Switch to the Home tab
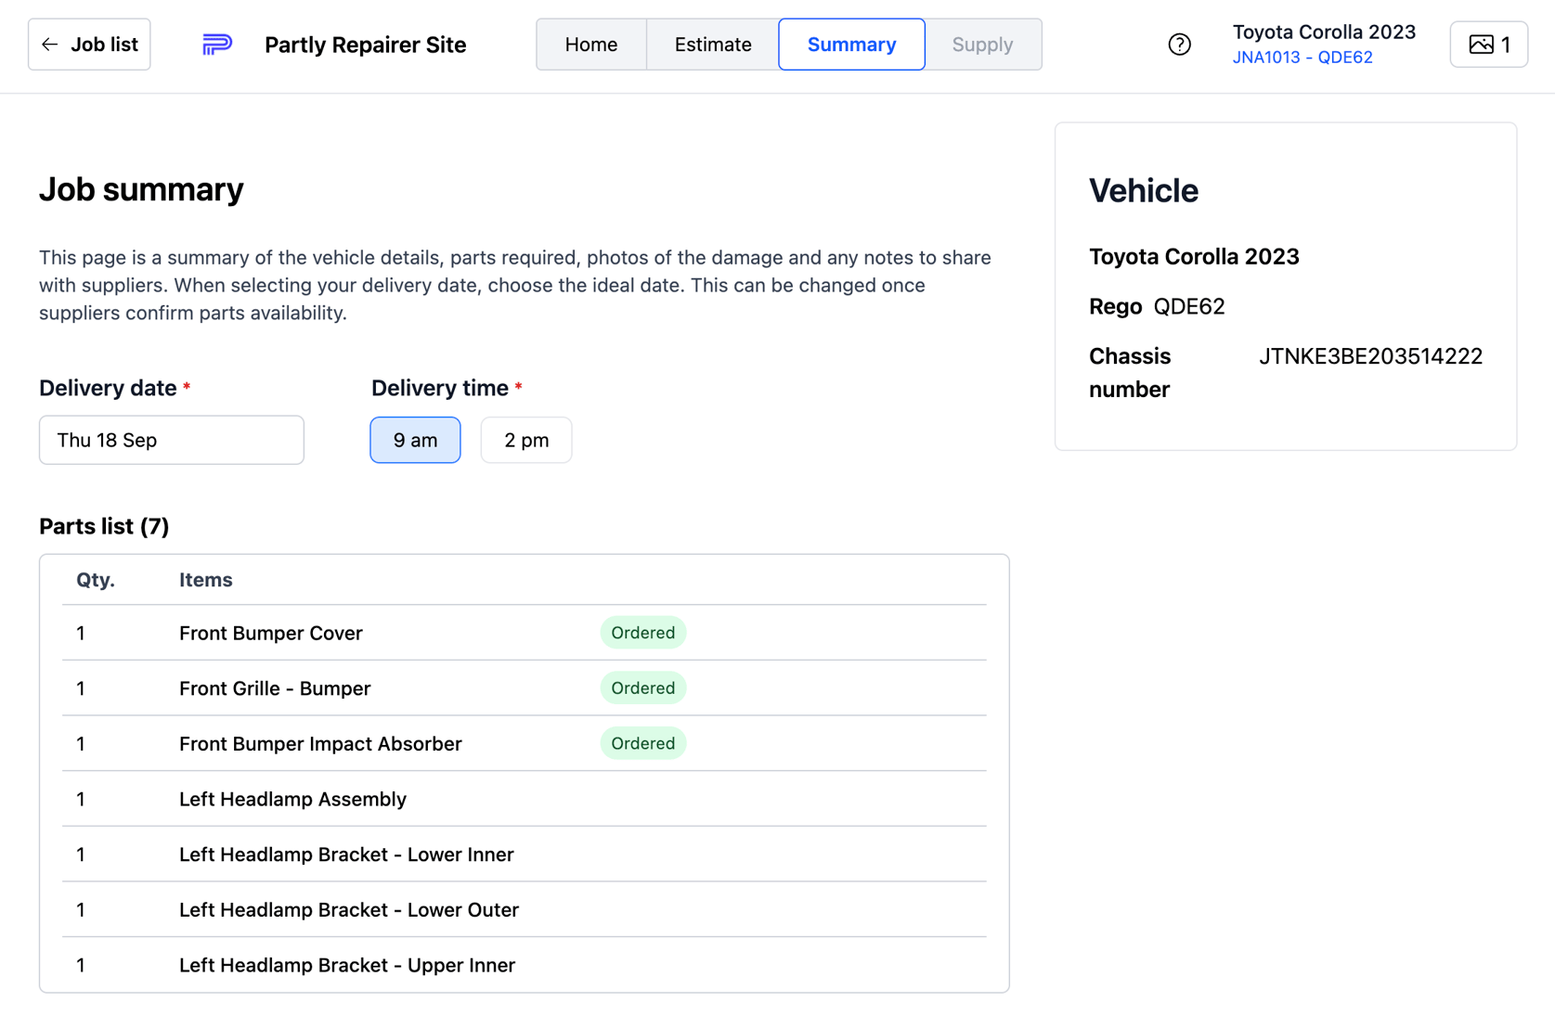The height and width of the screenshot is (1028, 1555). pos(590,44)
